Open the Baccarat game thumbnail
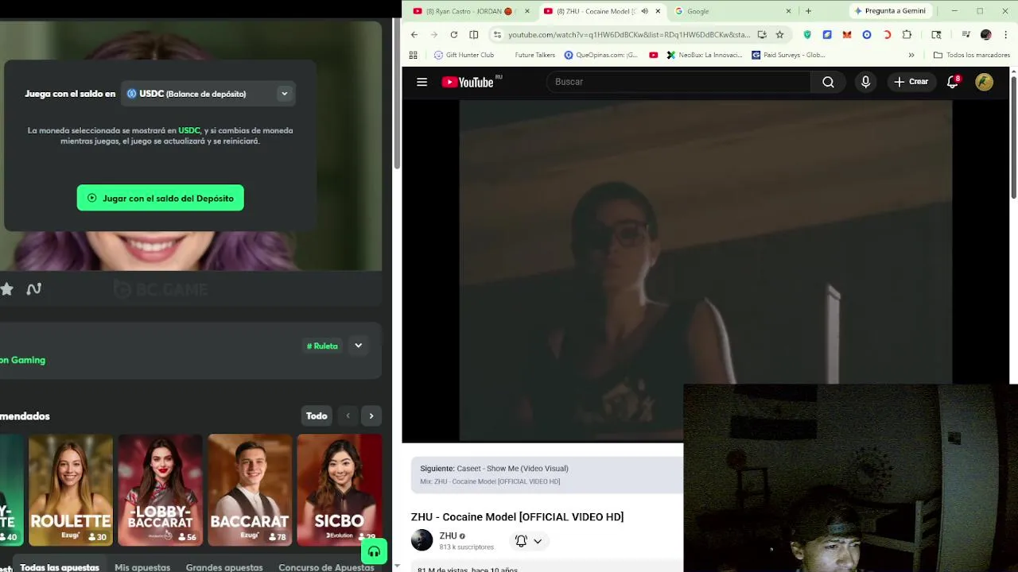The image size is (1018, 572). click(x=250, y=490)
